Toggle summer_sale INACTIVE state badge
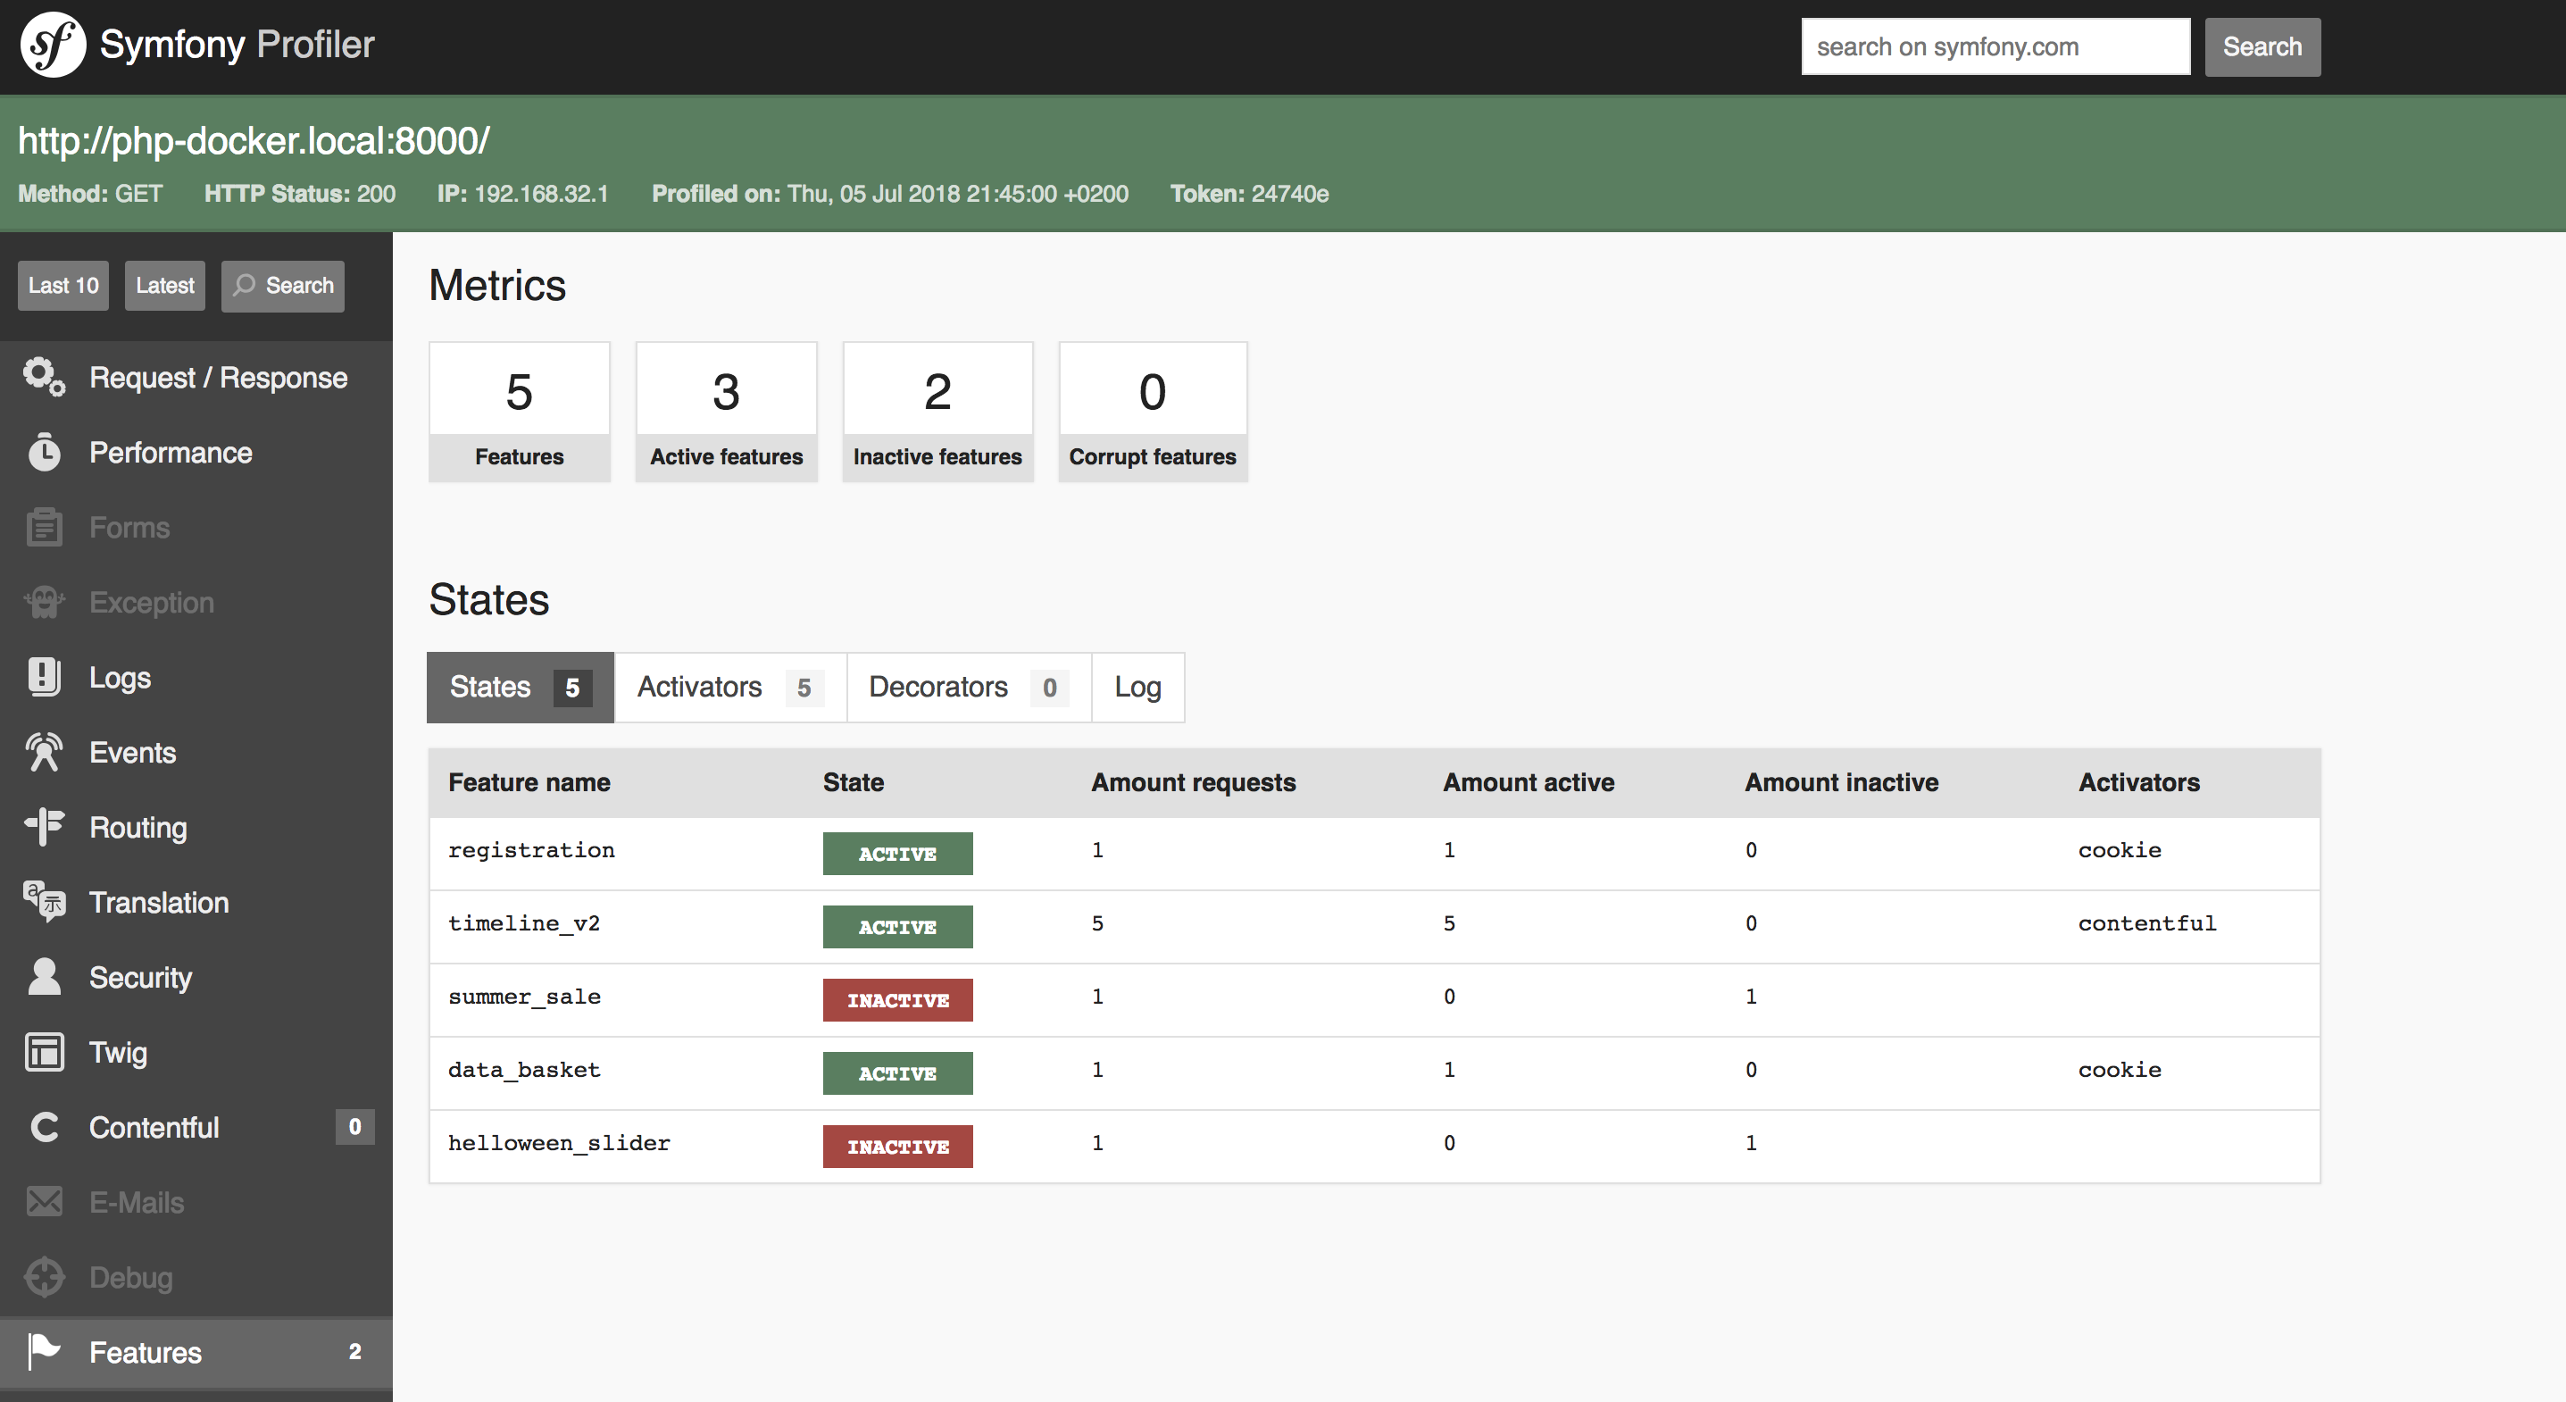Viewport: 2566px width, 1402px height. click(897, 999)
